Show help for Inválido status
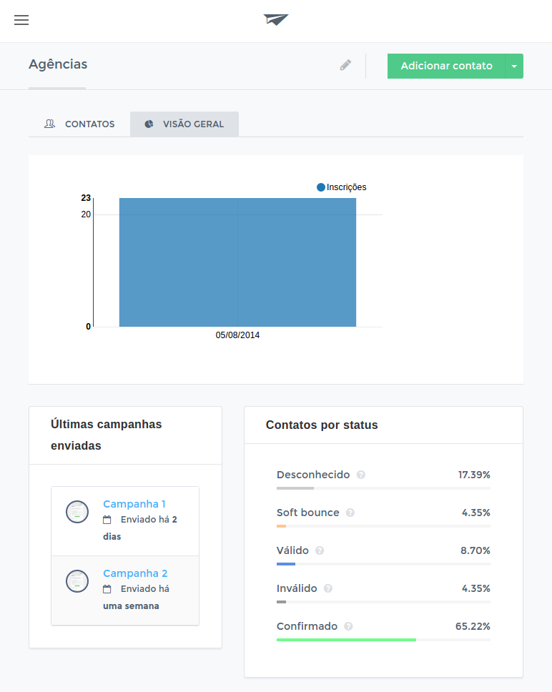Screen dimensions: 552x692 pos(328,589)
